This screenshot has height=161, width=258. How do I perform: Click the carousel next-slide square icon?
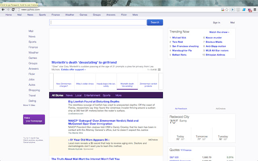click(x=159, y=70)
